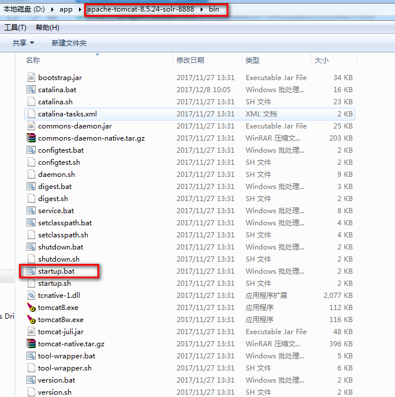Click the commons-daemon-native.tar.gz WinRAR icon
This screenshot has width=395, height=397.
[31, 138]
